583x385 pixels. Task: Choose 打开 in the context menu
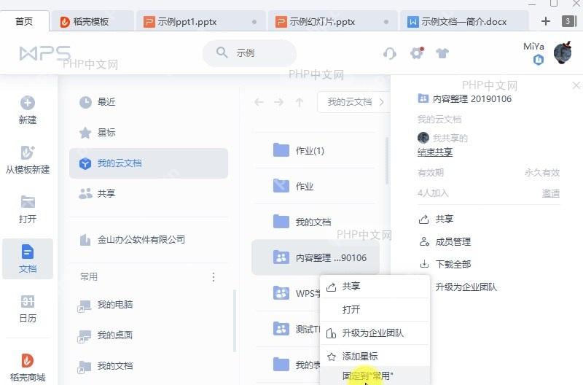coord(375,309)
